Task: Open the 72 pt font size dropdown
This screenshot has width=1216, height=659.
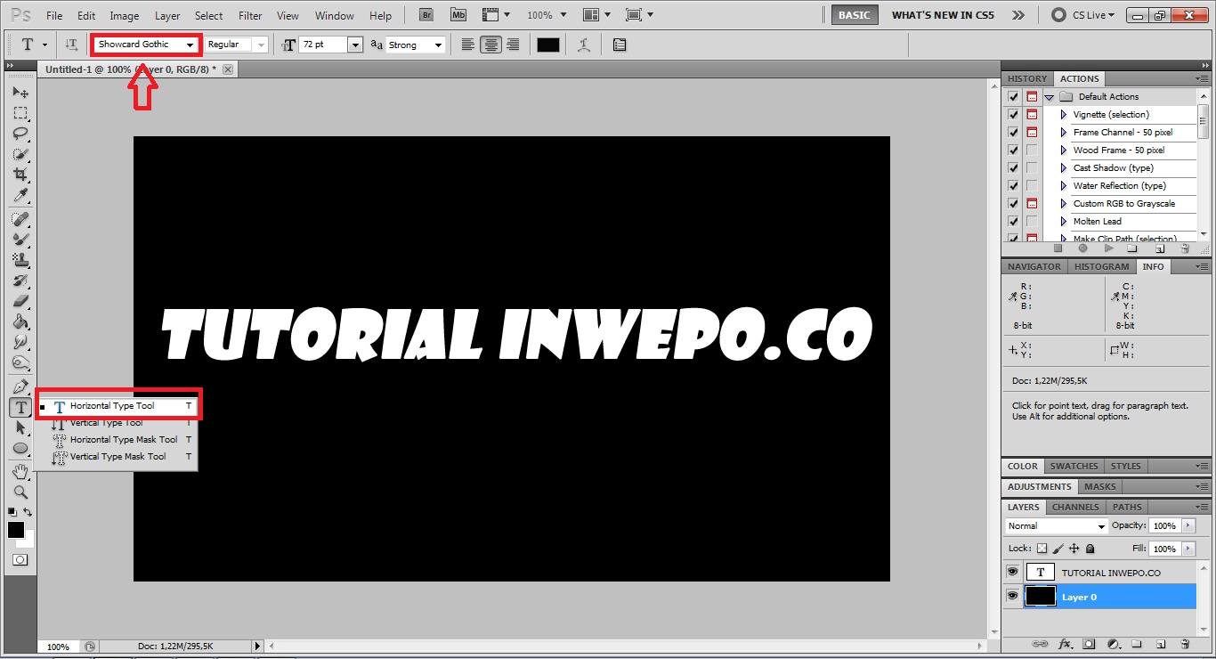Action: [x=355, y=45]
